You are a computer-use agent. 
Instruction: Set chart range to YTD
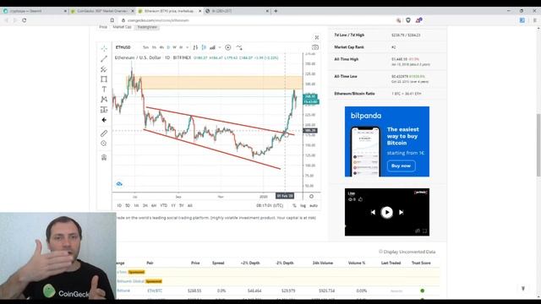click(163, 205)
